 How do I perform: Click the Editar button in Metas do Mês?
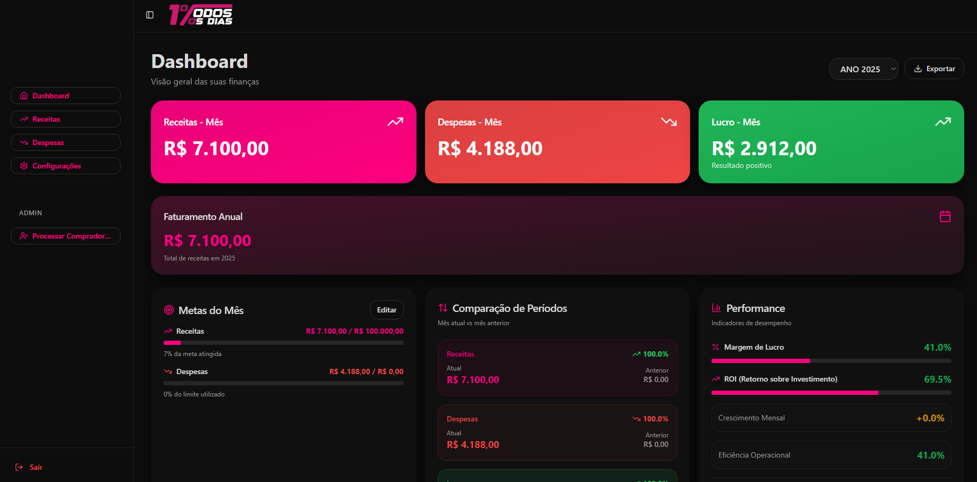386,310
